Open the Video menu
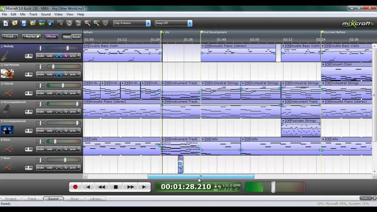Viewport: 377px width, 212px height. [x=58, y=14]
